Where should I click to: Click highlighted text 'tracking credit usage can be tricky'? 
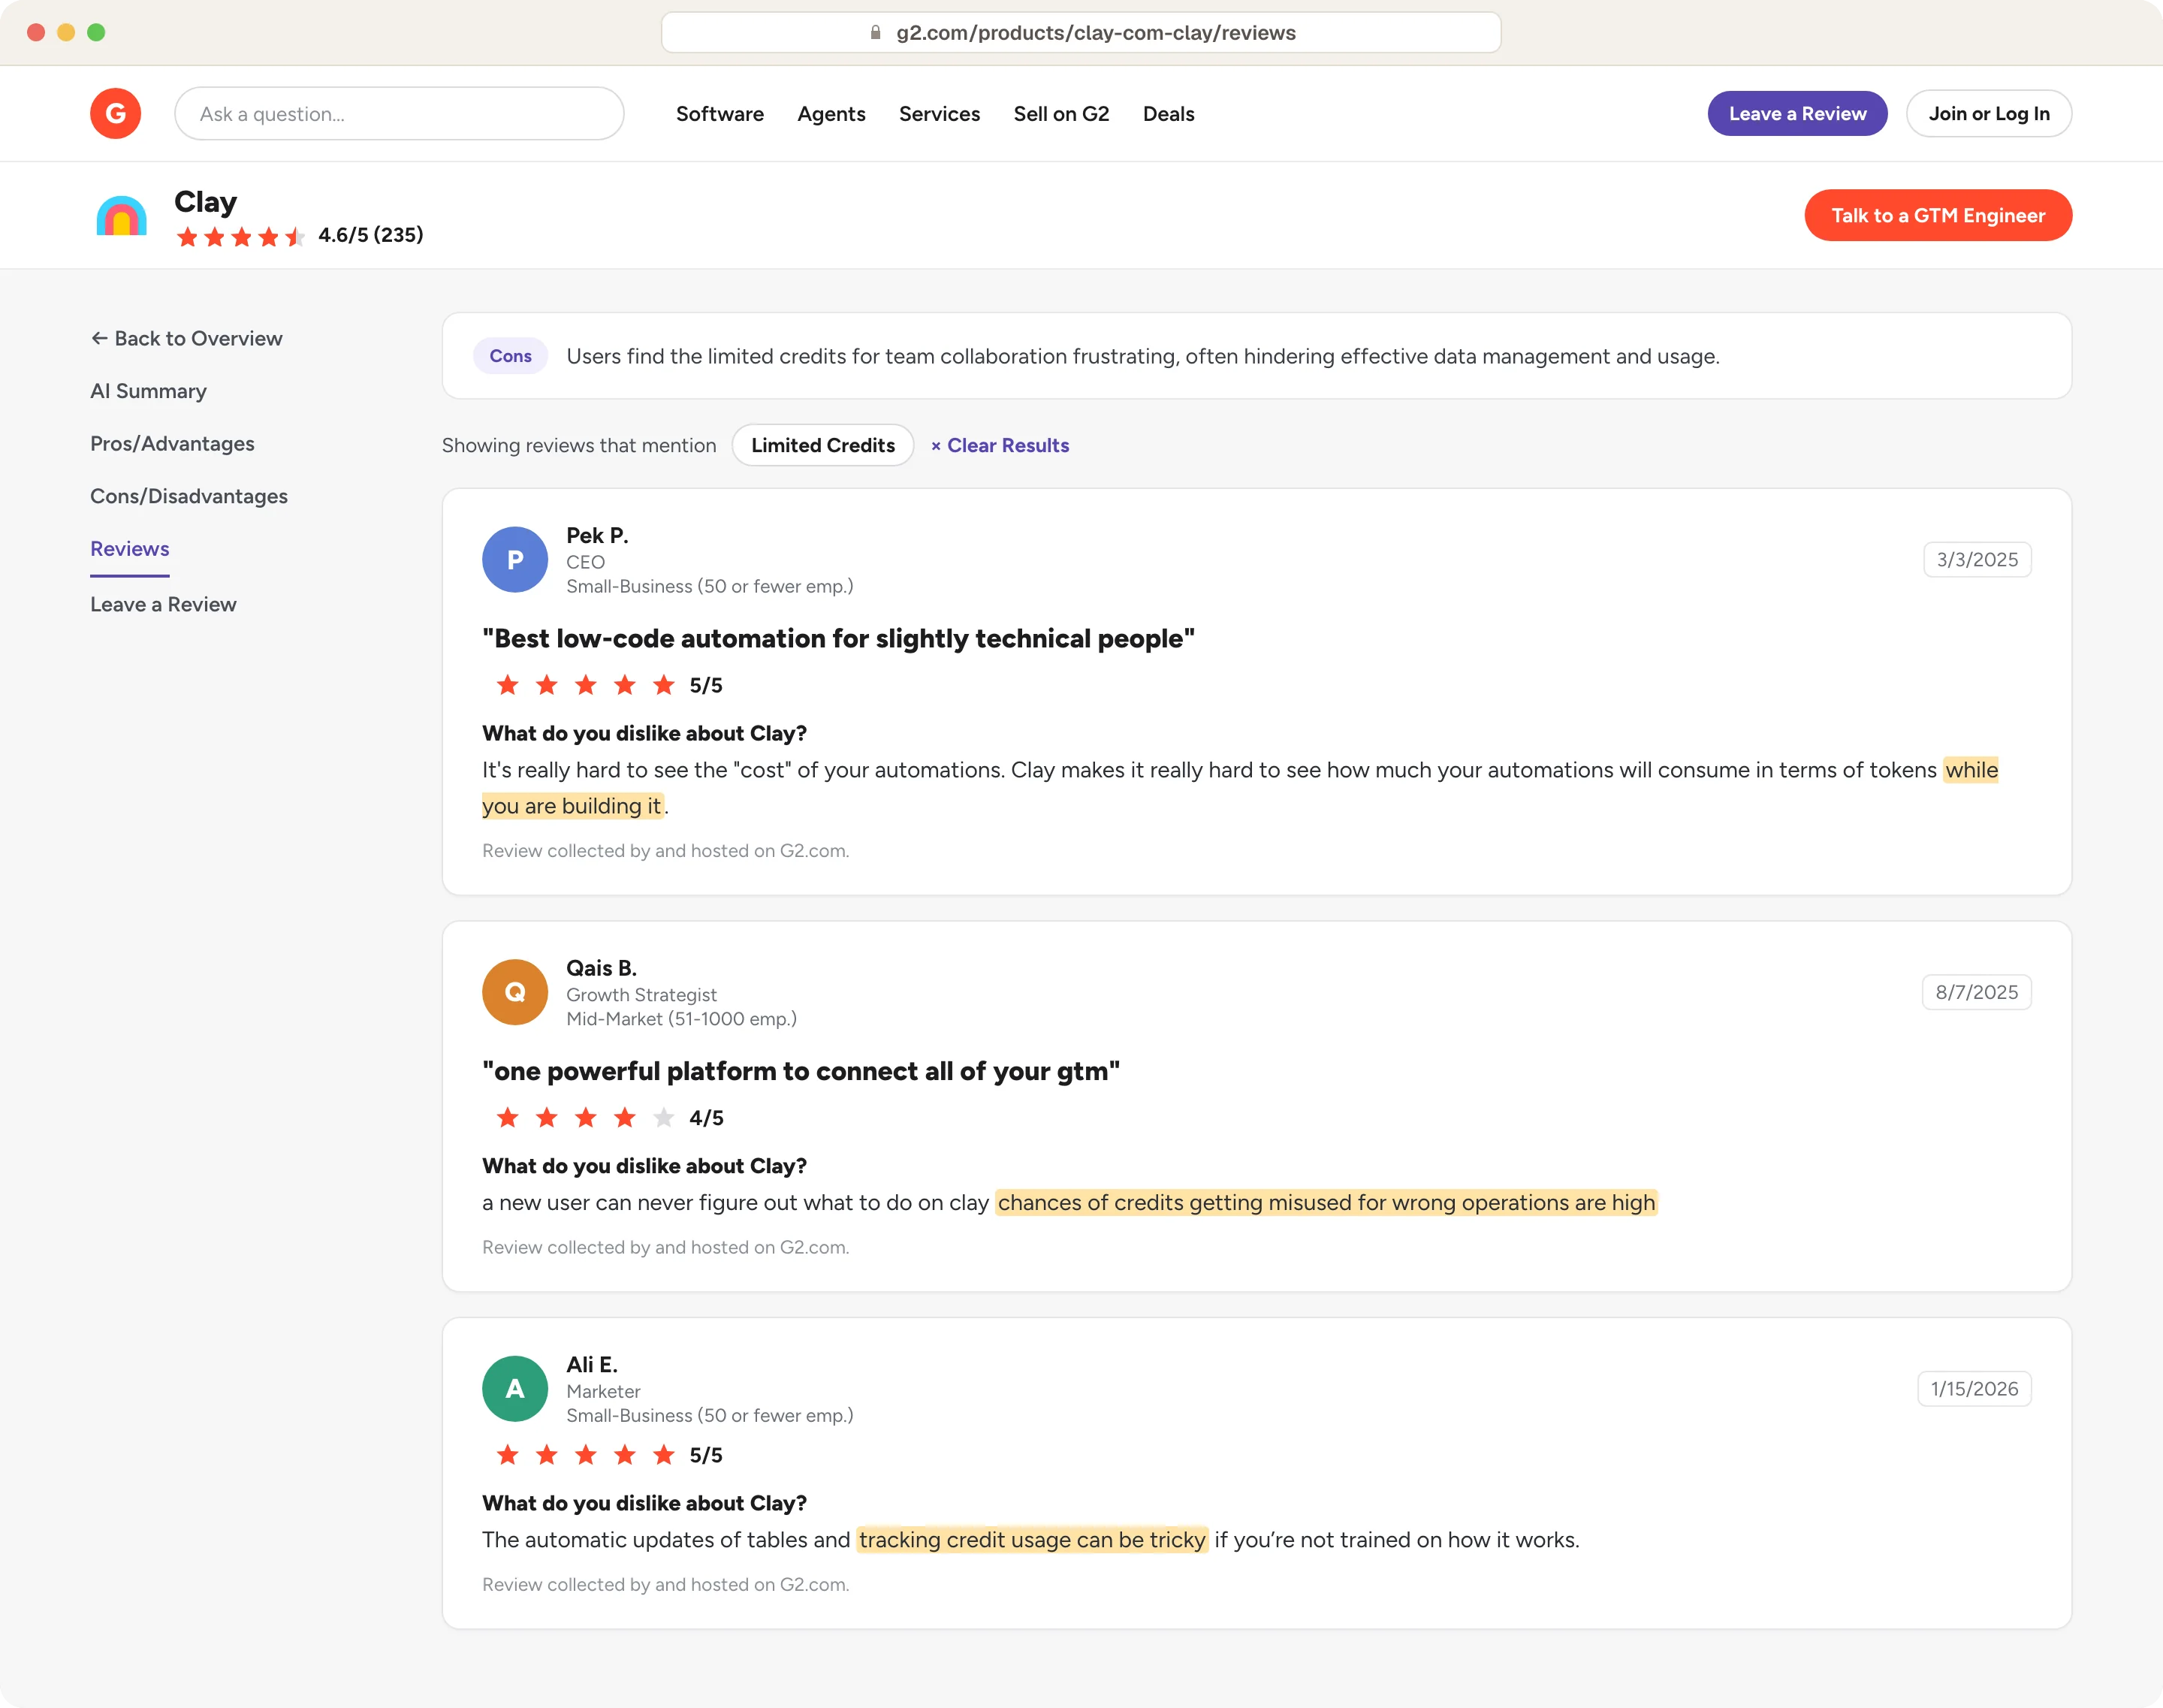coord(1032,1539)
